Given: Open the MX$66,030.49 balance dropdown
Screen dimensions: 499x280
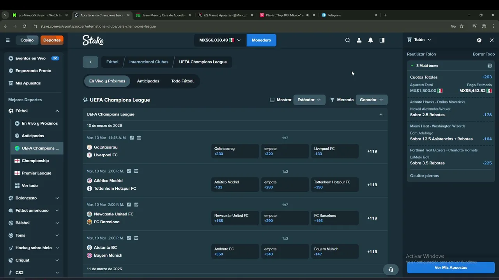Looking at the screenshot, I should click(x=220, y=40).
